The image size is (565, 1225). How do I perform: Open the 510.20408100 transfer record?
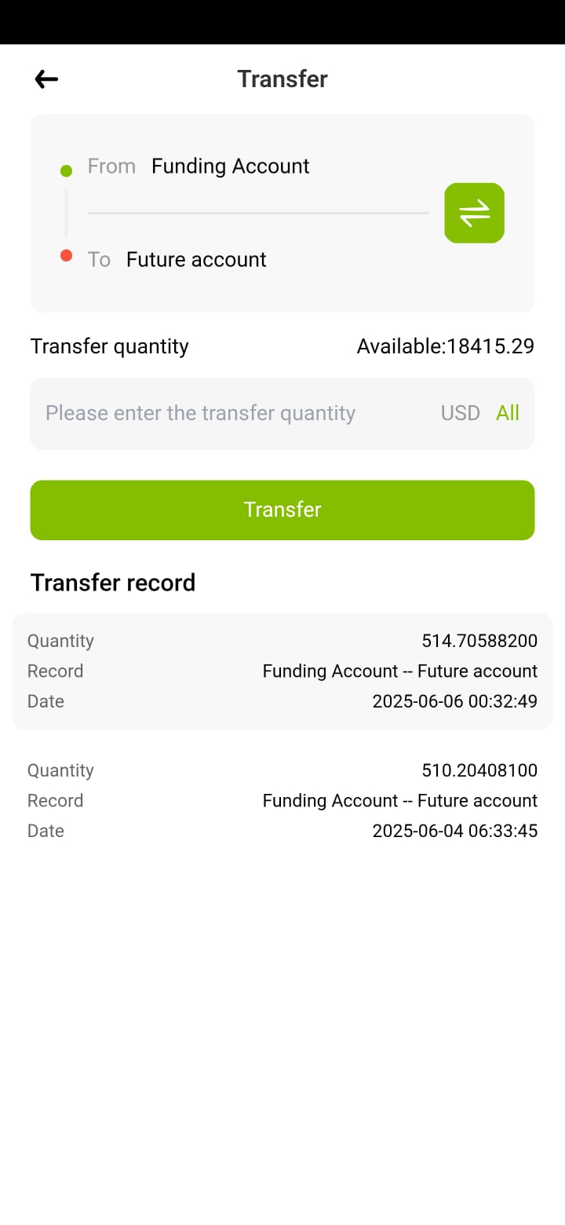coord(282,801)
